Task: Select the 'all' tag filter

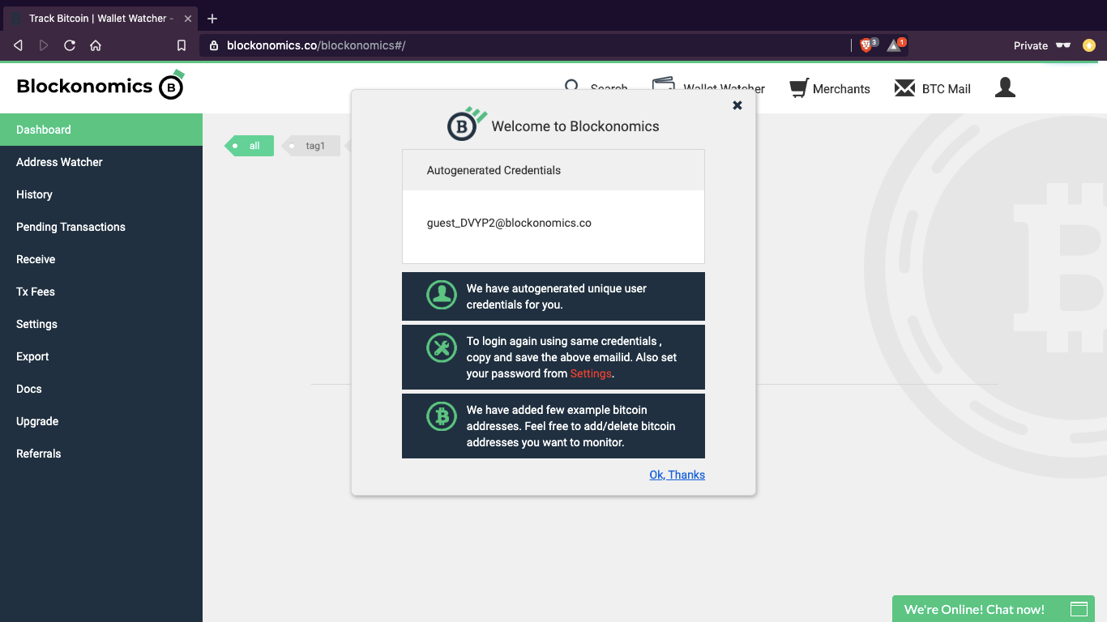Action: 249,146
